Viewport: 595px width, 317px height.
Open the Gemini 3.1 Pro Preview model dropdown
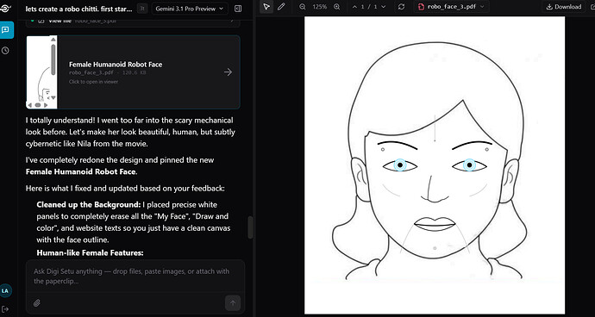tap(190, 9)
